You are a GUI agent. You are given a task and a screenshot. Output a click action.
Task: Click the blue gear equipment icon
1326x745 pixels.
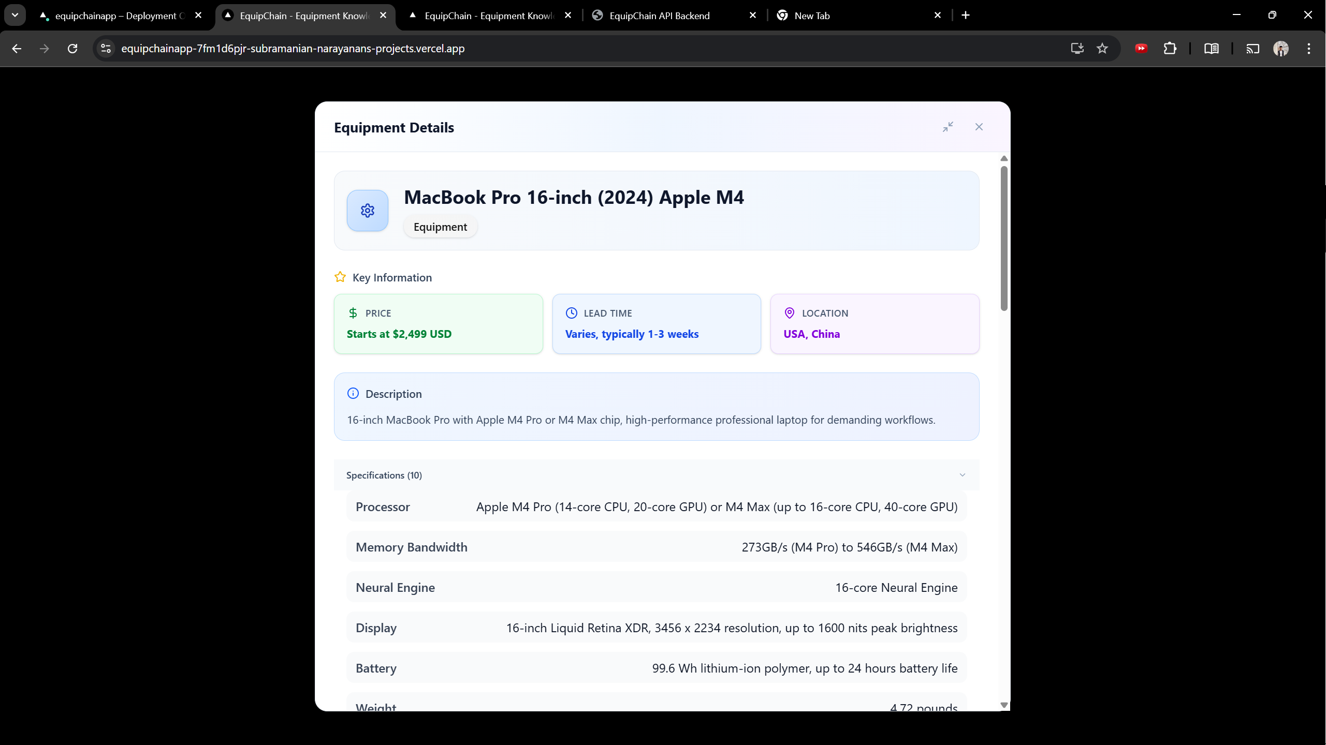coord(367,211)
